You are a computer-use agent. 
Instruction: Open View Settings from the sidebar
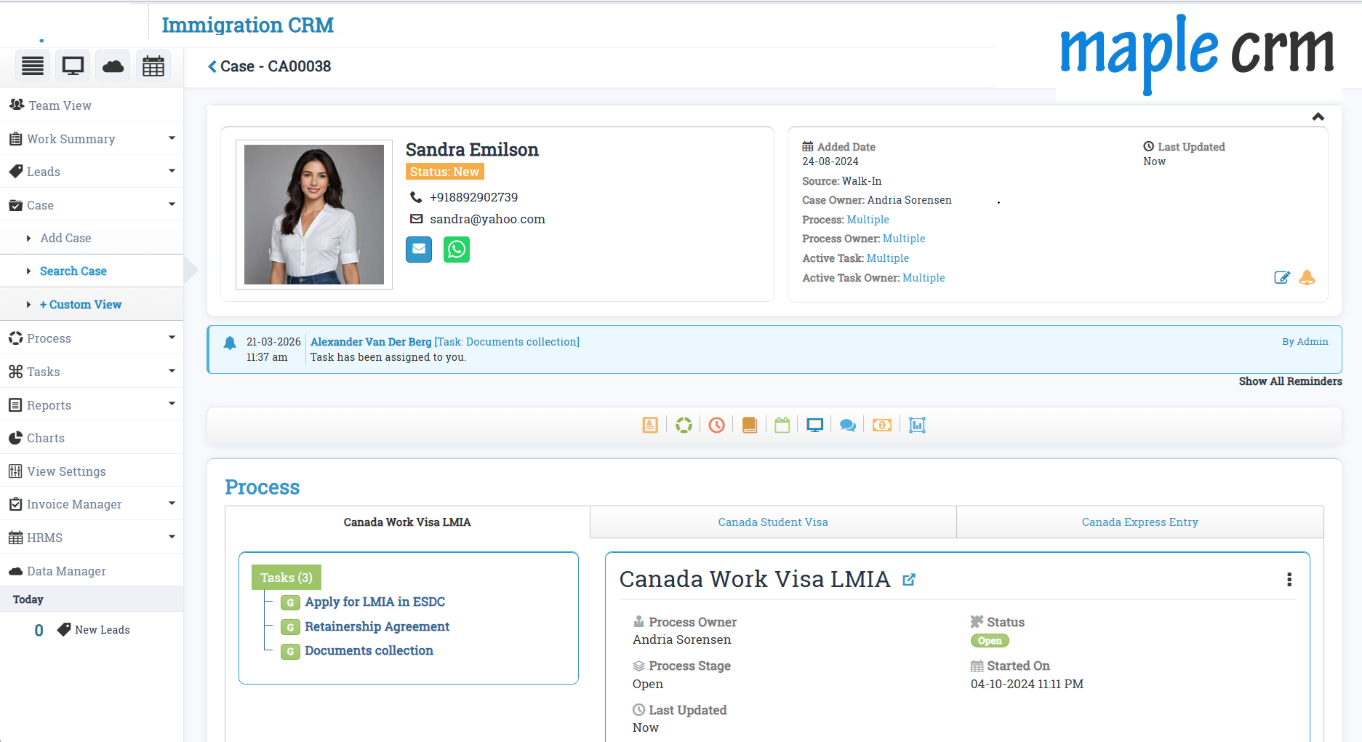(92, 471)
